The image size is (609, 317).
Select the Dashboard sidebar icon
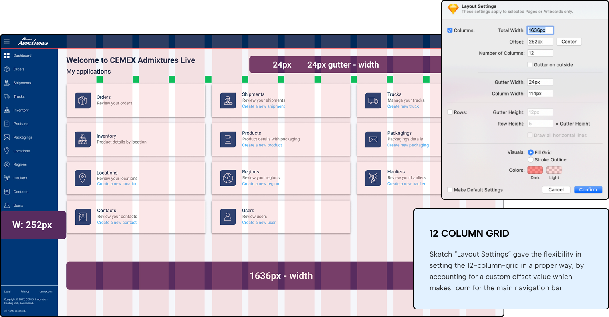coord(7,55)
